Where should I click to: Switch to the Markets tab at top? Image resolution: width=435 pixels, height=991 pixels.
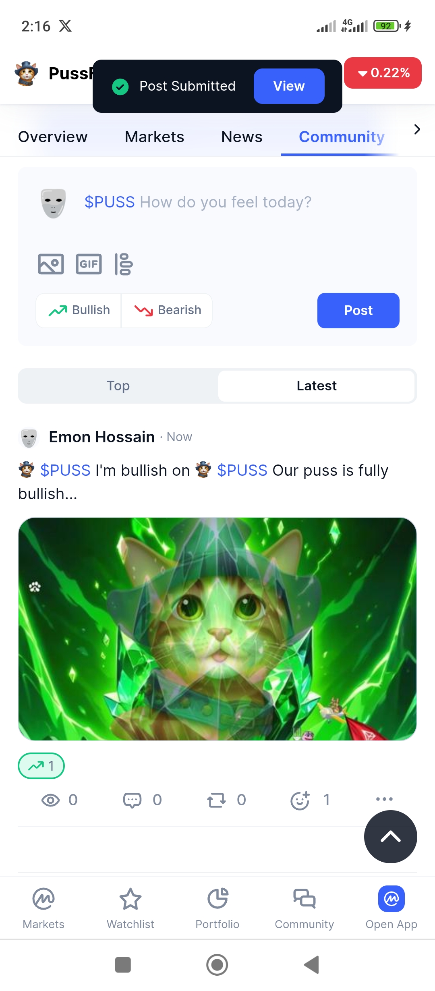click(x=154, y=137)
